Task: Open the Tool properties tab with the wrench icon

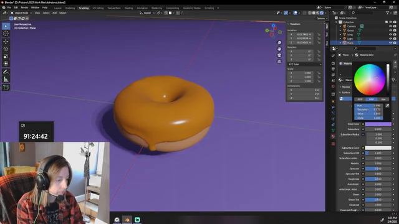Action: coord(333,56)
